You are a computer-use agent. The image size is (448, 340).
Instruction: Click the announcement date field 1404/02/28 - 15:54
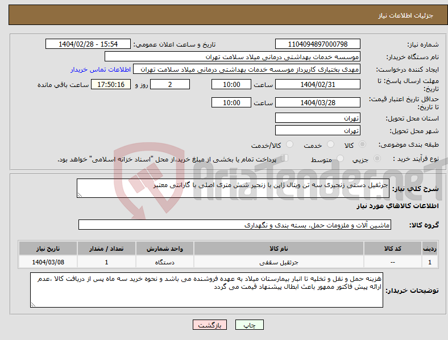click(x=88, y=44)
